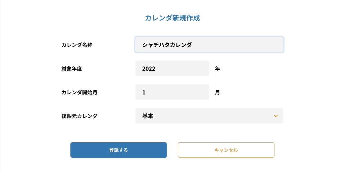
Task: Click the 複製元カレンダ label
Action: click(x=79, y=116)
